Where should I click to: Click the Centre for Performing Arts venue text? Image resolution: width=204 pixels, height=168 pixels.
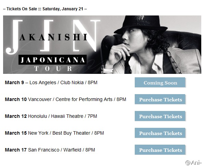84,99
